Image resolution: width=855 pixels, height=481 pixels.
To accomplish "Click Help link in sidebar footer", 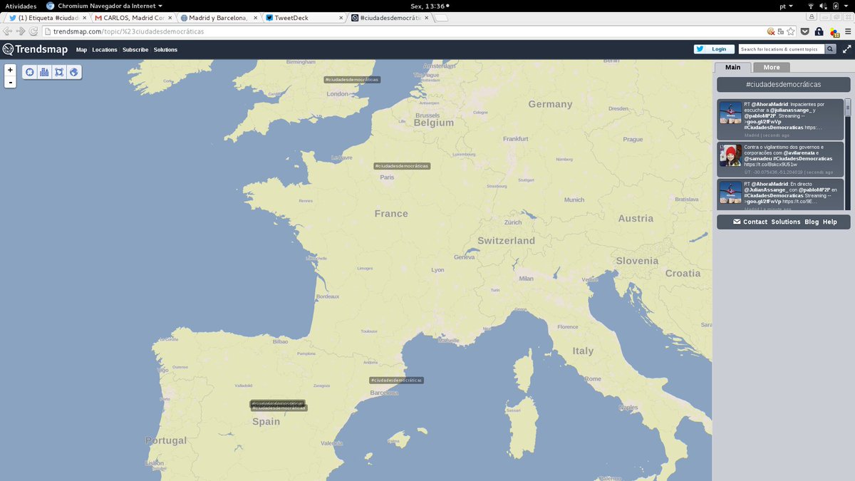I will coord(830,222).
